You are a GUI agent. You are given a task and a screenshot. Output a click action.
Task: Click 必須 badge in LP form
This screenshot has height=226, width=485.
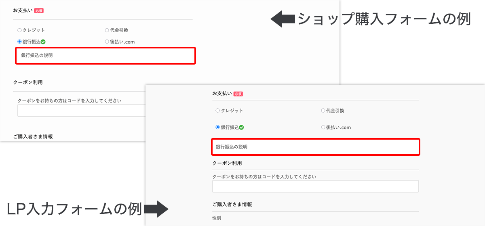click(x=238, y=94)
